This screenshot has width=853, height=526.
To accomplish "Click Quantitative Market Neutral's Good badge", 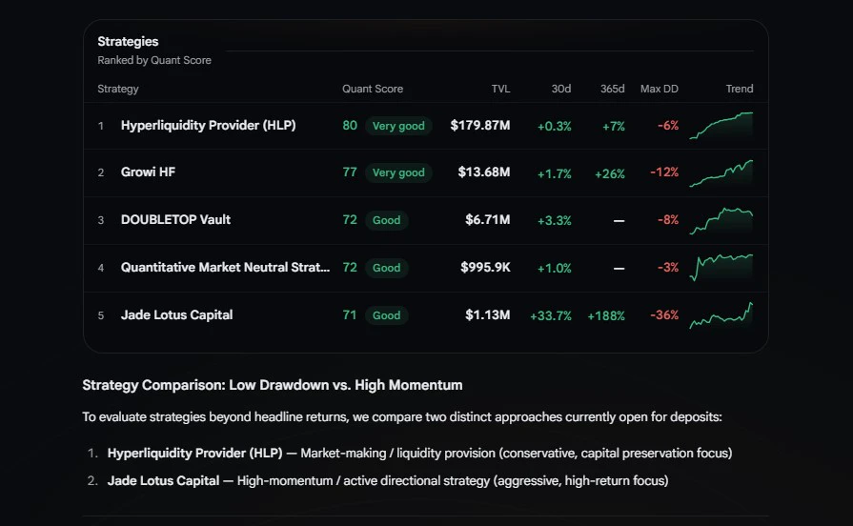I will (386, 268).
